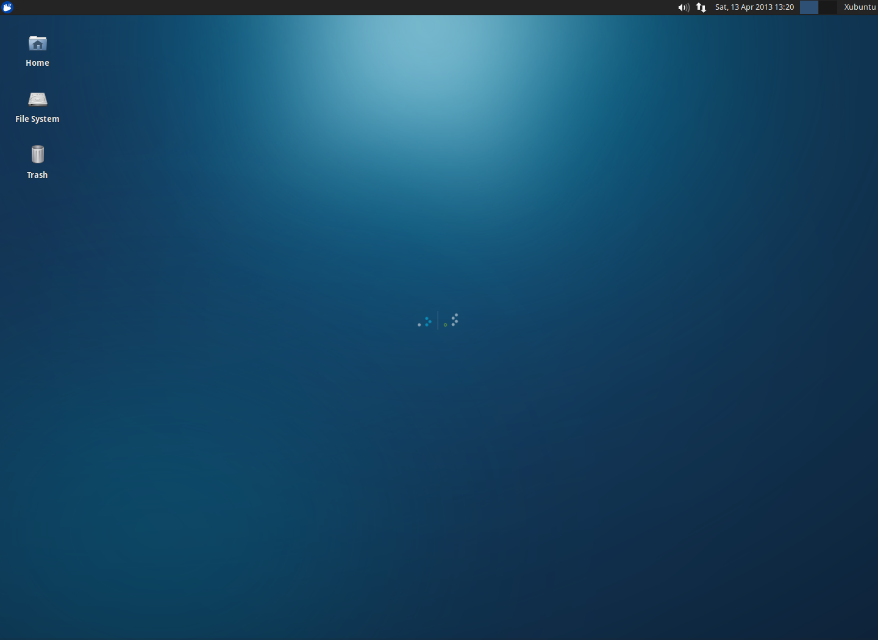Open the Xfce applications menu mouse icon
The image size is (878, 640).
point(7,7)
